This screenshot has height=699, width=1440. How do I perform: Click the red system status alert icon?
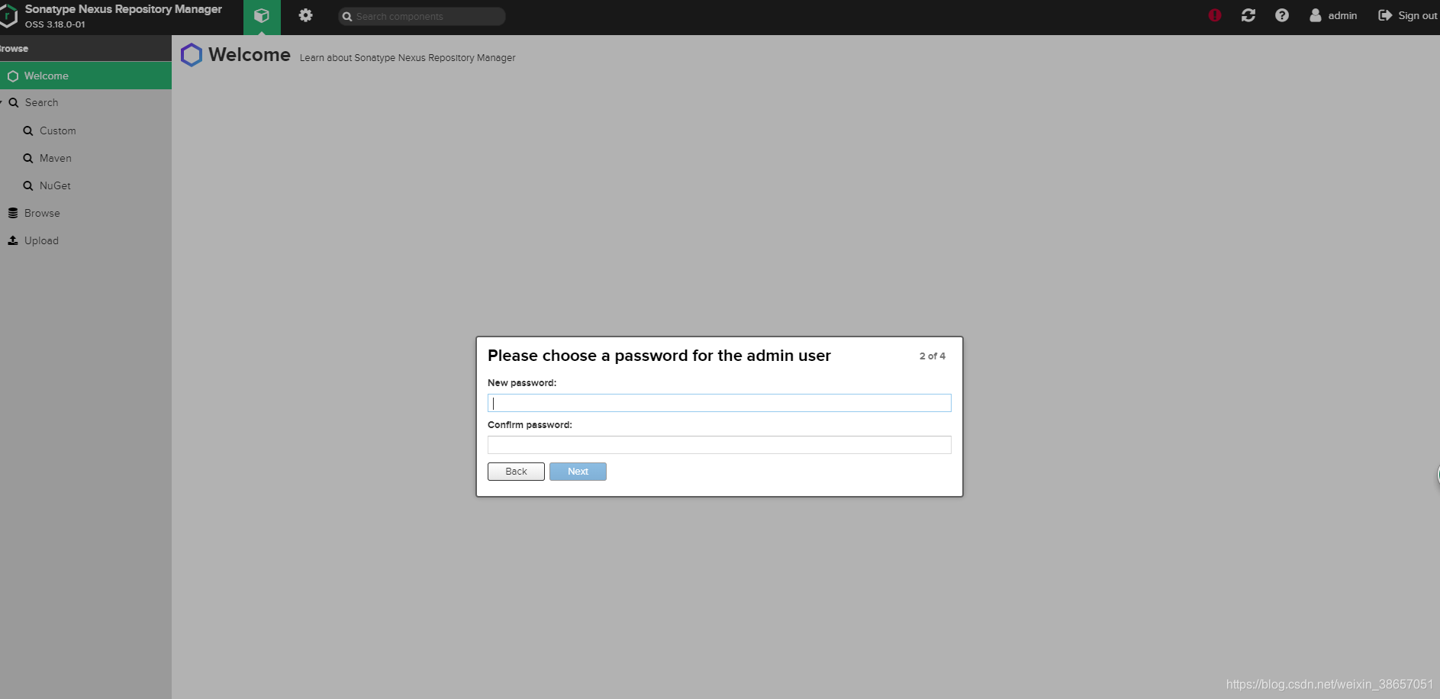tap(1215, 15)
